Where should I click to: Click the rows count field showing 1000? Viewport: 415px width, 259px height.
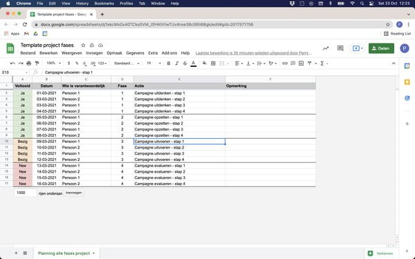[x=25, y=193]
